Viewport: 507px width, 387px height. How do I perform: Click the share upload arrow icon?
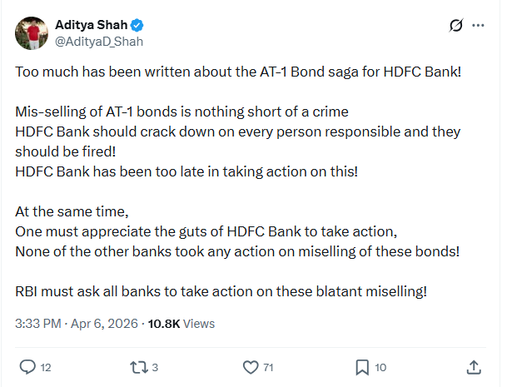(473, 366)
